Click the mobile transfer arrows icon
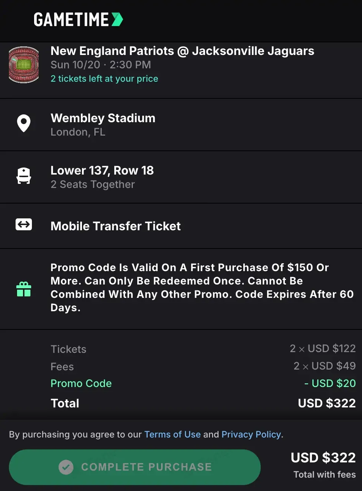The width and height of the screenshot is (362, 491). (24, 224)
